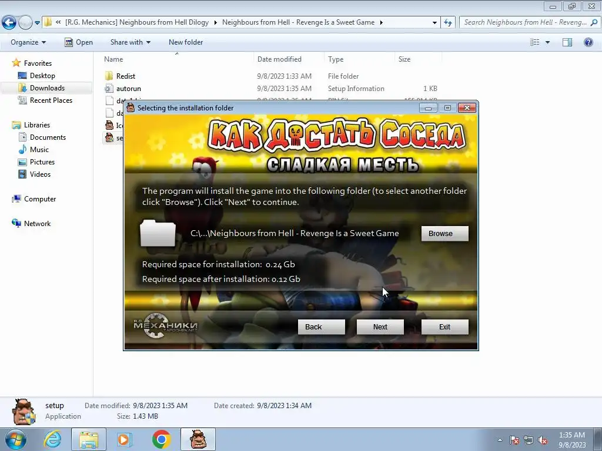Open Desktop in the navigation pane
Screen dimensions: 602x451
[42, 76]
